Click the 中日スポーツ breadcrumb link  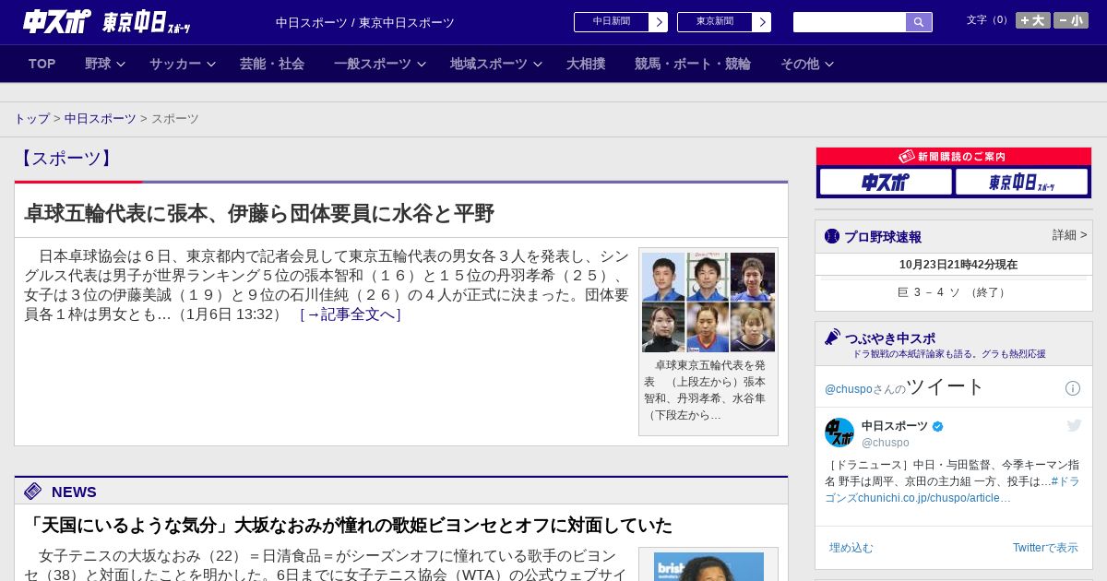pyautogui.click(x=101, y=119)
